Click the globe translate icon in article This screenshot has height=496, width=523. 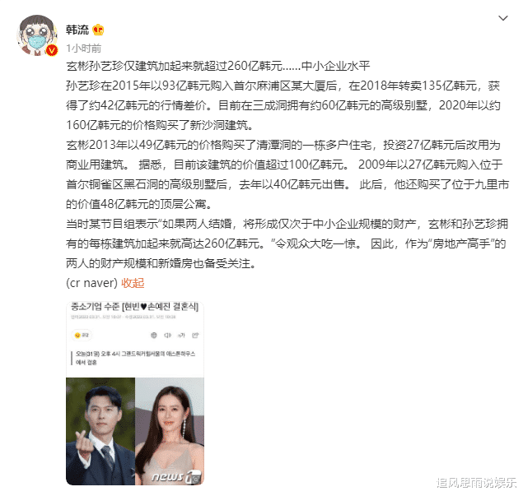154,335
